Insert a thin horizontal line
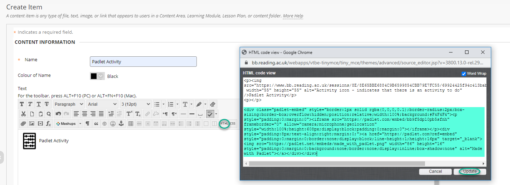The width and height of the screenshot is (510, 185). (x=183, y=114)
